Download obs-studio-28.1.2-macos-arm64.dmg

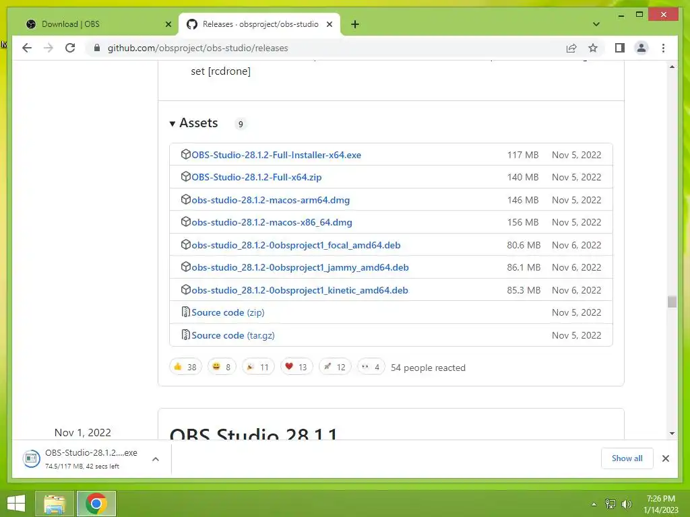coord(270,200)
